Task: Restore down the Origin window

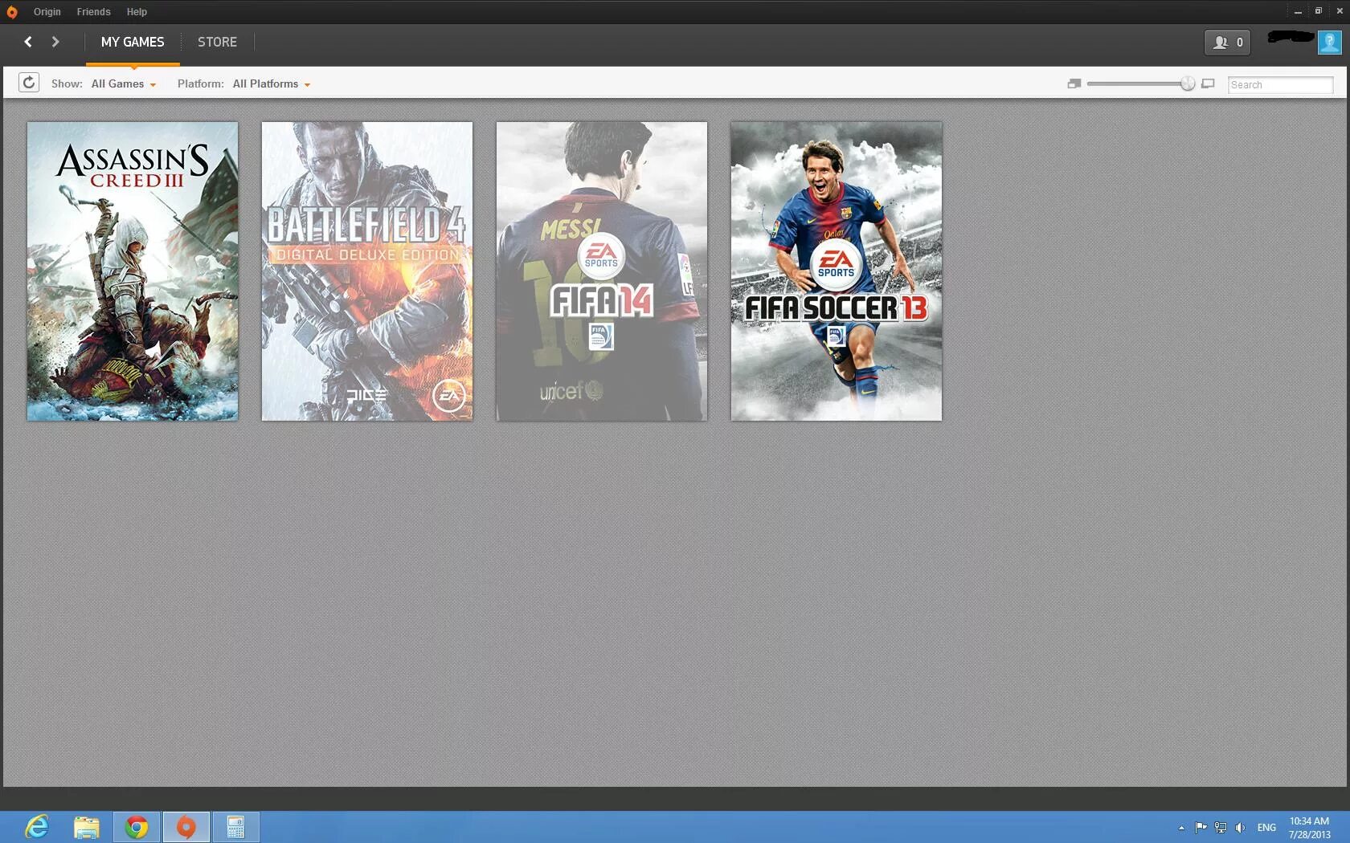Action: click(1319, 11)
